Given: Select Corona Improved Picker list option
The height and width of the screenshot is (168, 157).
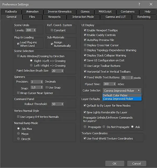Looking at the screenshot, I should [x=118, y=99].
